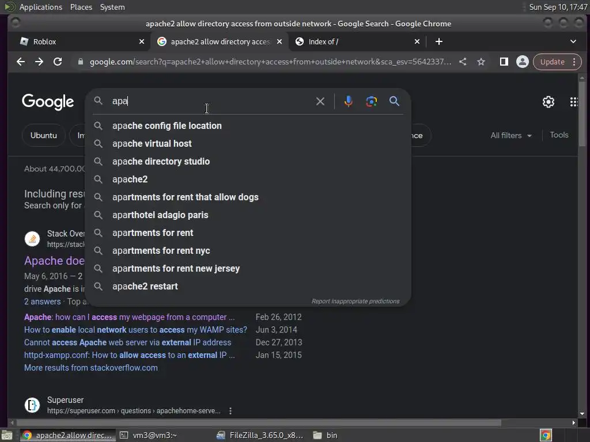Open more options for Superuser result
This screenshot has width=590, height=442.
pyautogui.click(x=230, y=411)
